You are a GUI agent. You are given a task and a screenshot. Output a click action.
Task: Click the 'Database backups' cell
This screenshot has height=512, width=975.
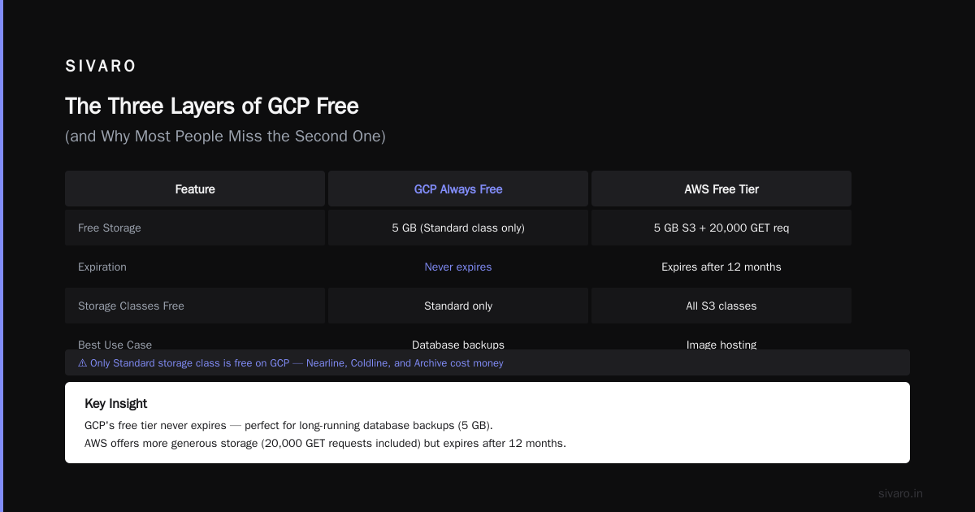(458, 345)
